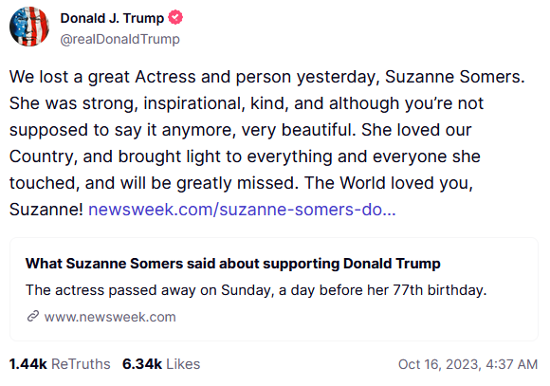Click the @realDonaldTrump handle
Image resolution: width=550 pixels, height=386 pixels.
coord(120,39)
